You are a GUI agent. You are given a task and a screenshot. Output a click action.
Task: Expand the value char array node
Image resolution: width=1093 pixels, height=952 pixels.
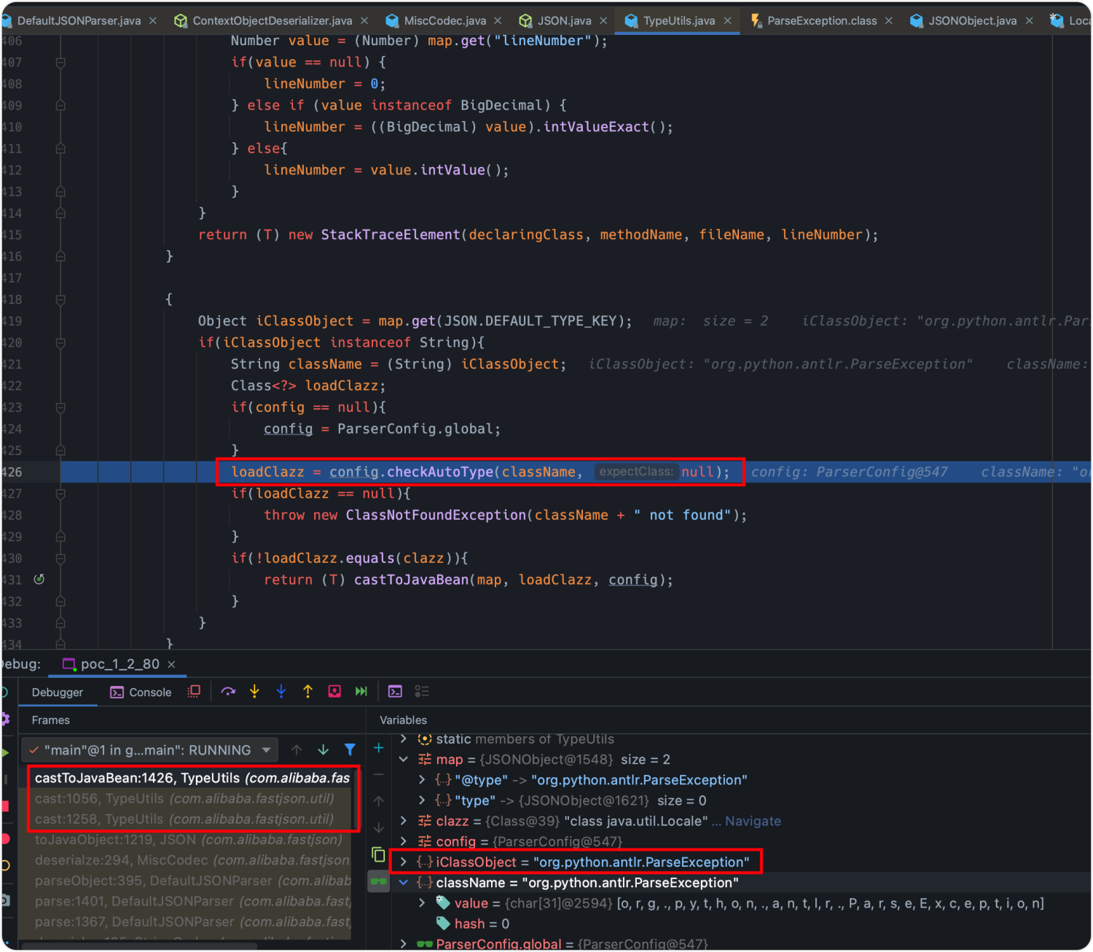point(422,903)
